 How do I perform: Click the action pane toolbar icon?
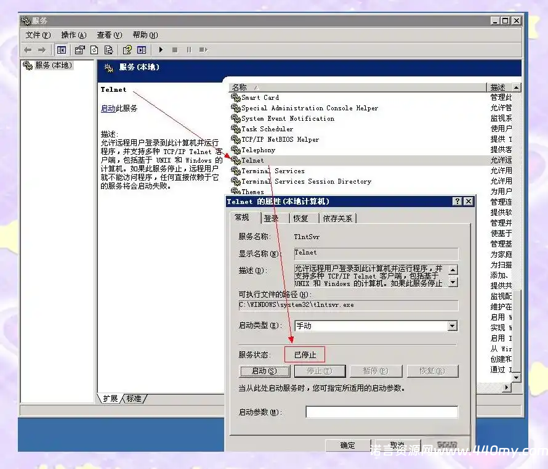coord(142,50)
